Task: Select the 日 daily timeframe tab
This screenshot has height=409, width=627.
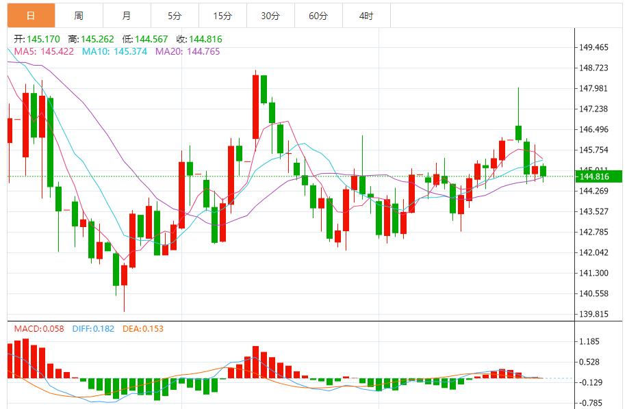Action: (31, 16)
